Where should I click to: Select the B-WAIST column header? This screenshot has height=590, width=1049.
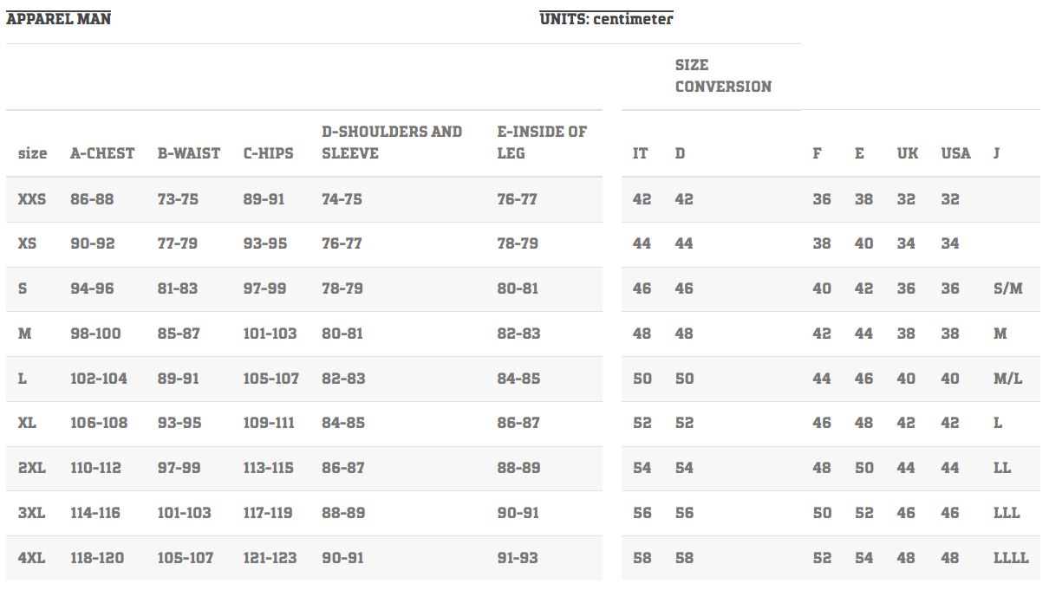pos(189,153)
